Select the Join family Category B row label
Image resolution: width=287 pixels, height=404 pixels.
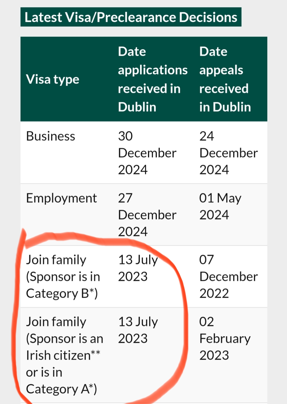tap(63, 277)
